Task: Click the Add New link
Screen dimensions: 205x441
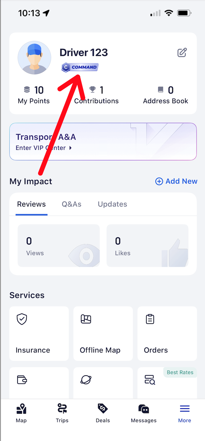Action: 176,181
